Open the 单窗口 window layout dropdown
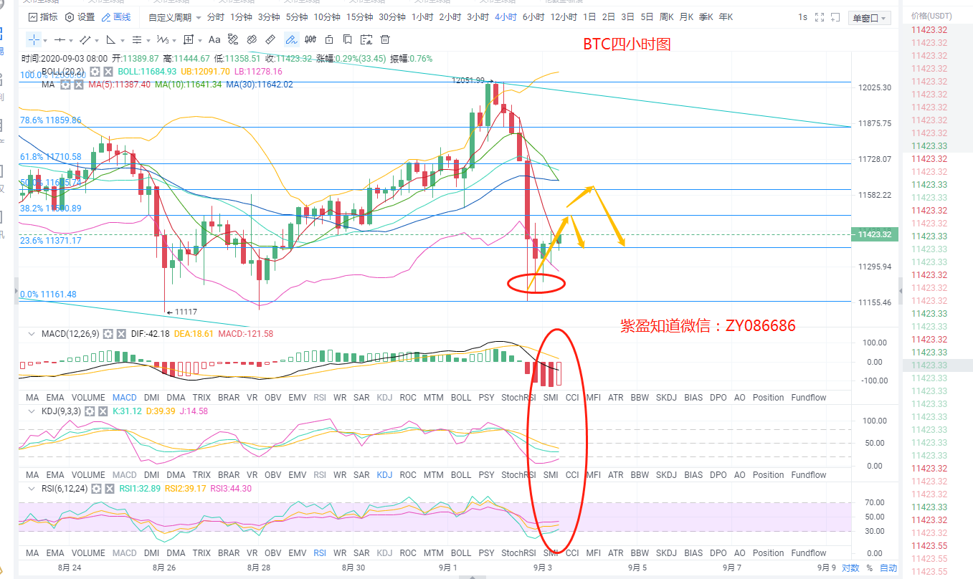This screenshot has height=579, width=973. coord(868,18)
